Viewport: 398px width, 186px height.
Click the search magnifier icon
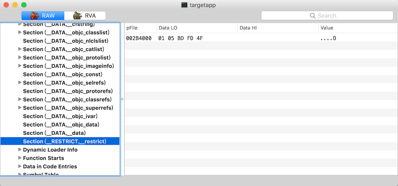pos(313,16)
